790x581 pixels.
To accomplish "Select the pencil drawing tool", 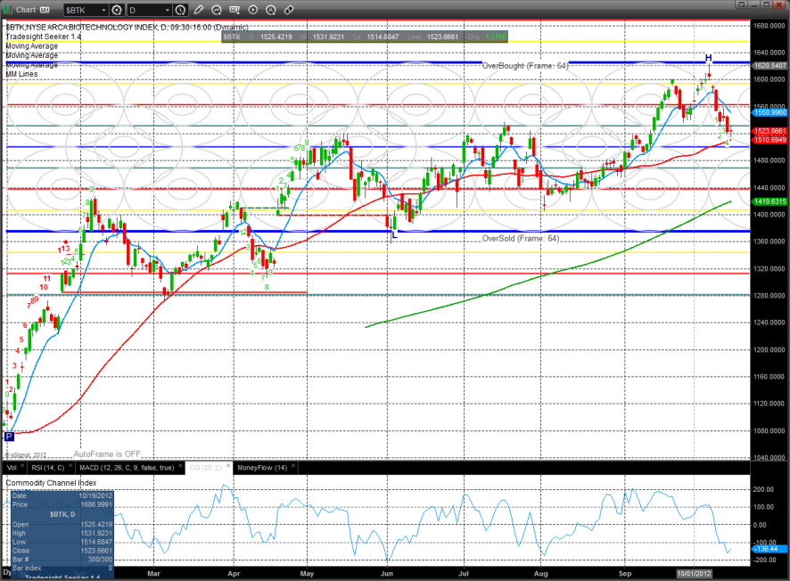I will click(200, 11).
